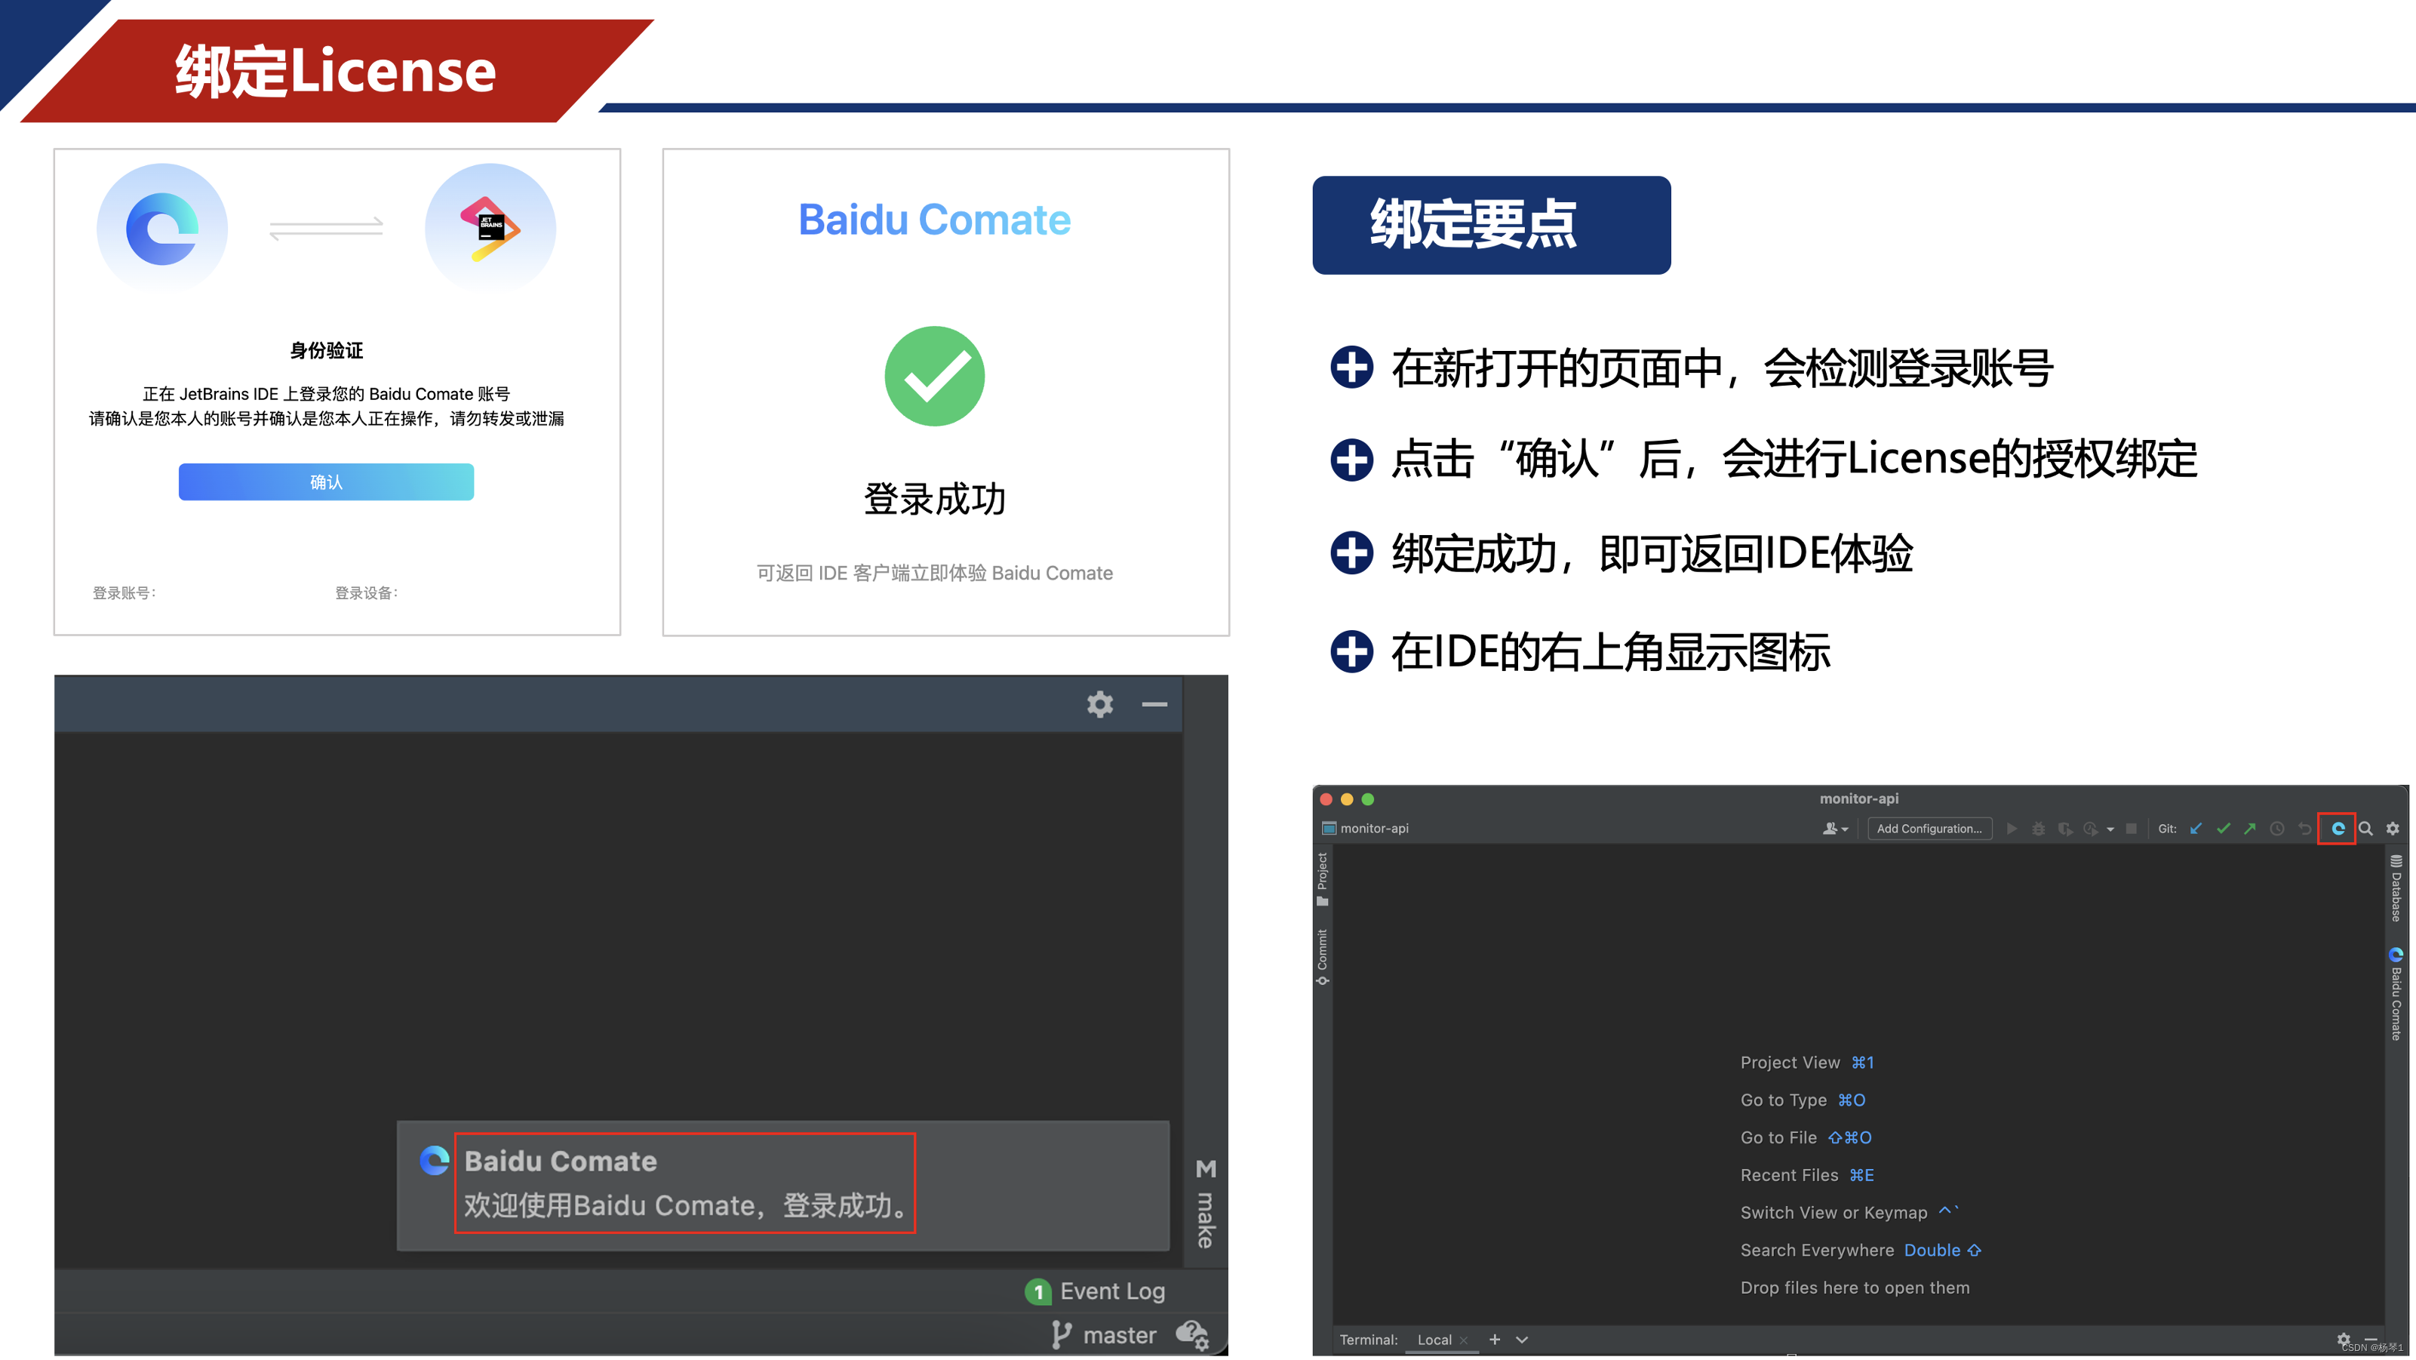Open the Event Log
The width and height of the screenshot is (2416, 1360).
click(x=1096, y=1291)
